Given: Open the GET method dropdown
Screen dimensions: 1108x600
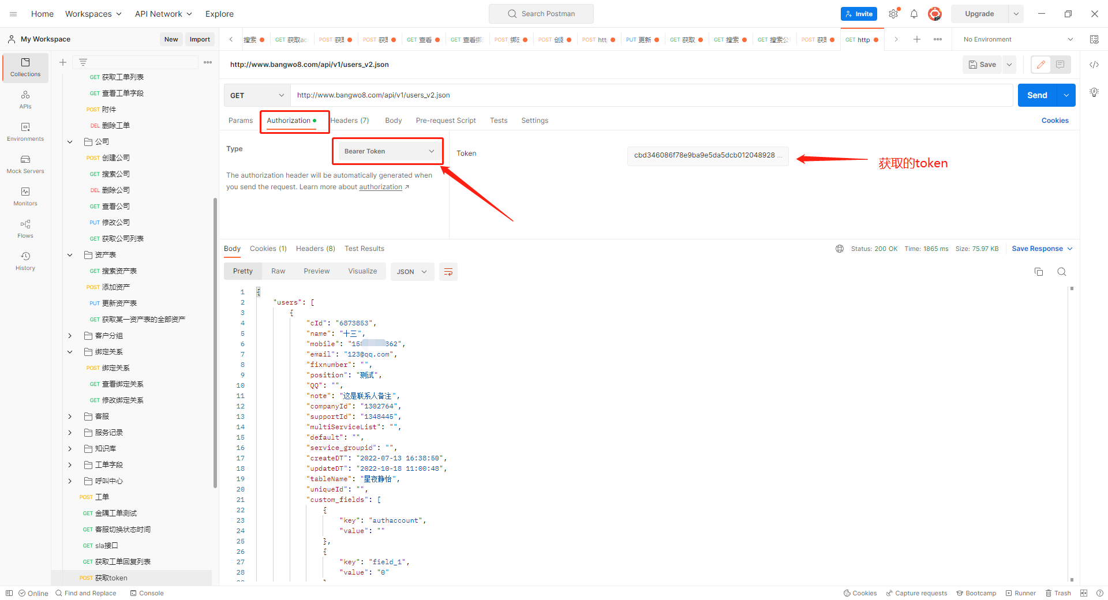Looking at the screenshot, I should click(257, 95).
